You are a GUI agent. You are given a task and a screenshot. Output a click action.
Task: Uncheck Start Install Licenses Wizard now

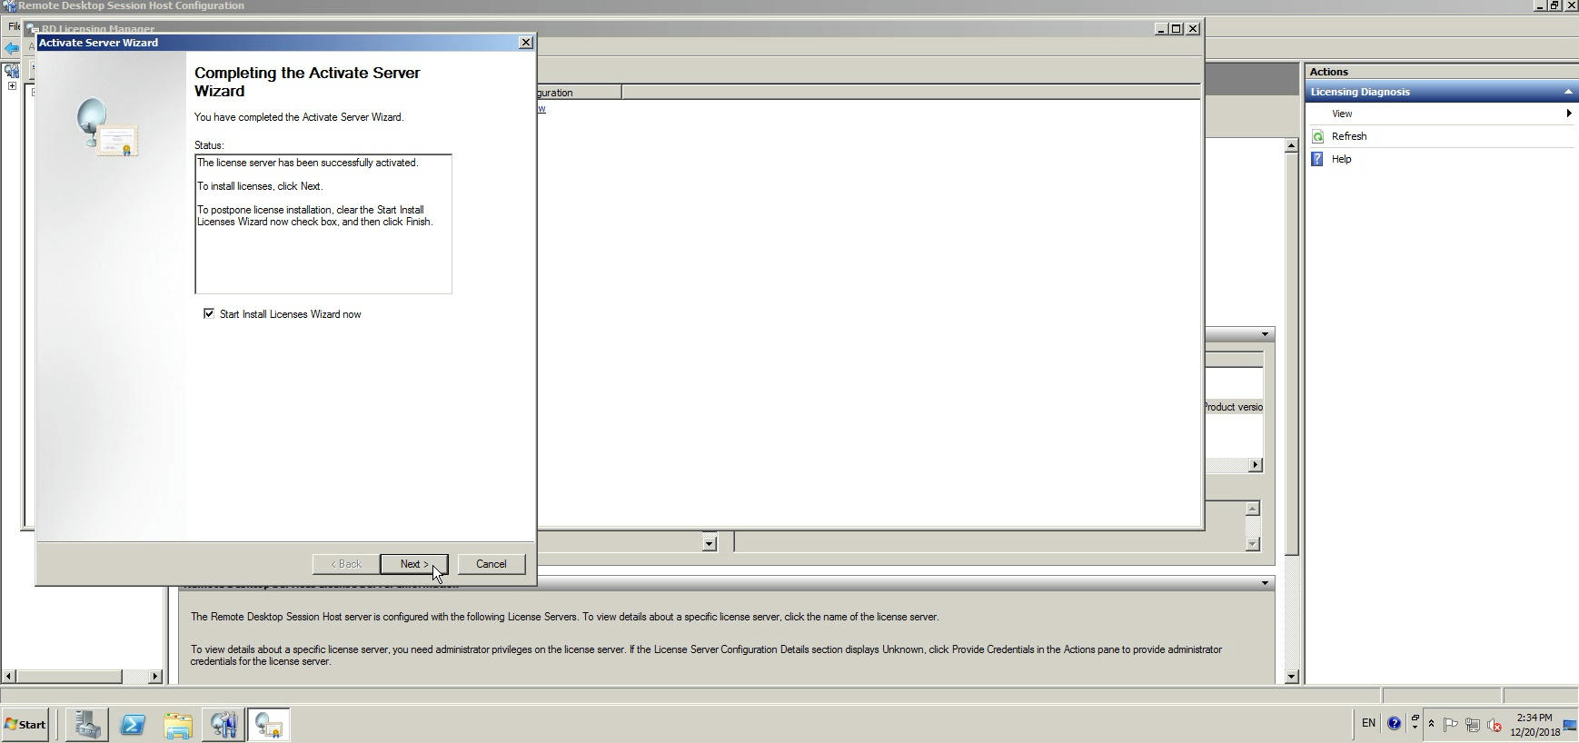pyautogui.click(x=209, y=313)
